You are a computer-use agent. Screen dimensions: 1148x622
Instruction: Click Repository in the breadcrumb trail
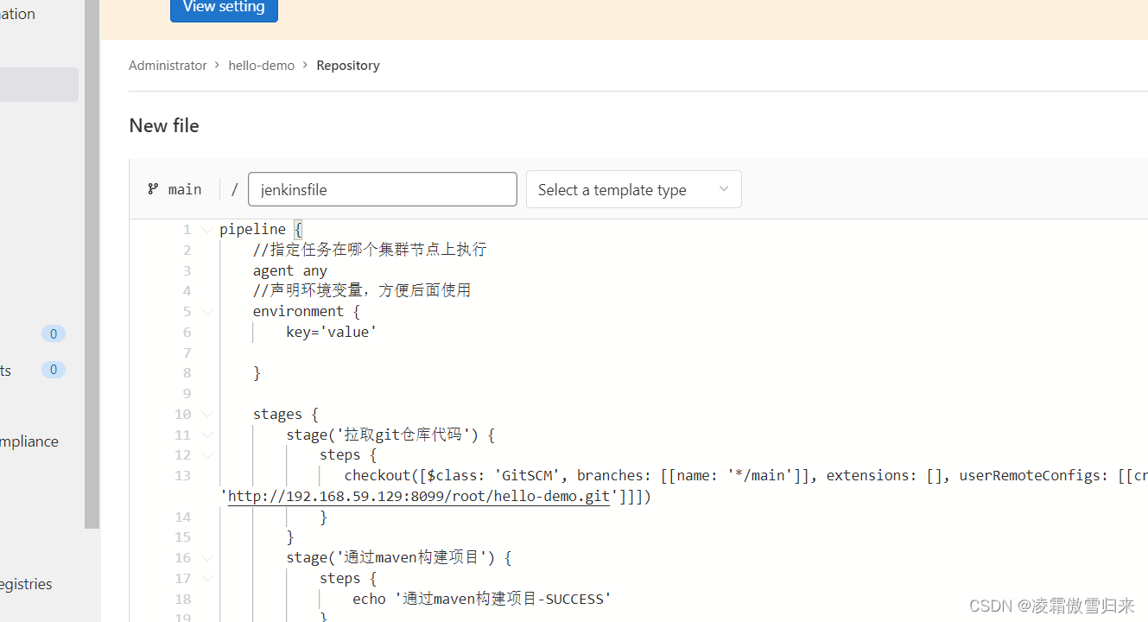click(347, 66)
